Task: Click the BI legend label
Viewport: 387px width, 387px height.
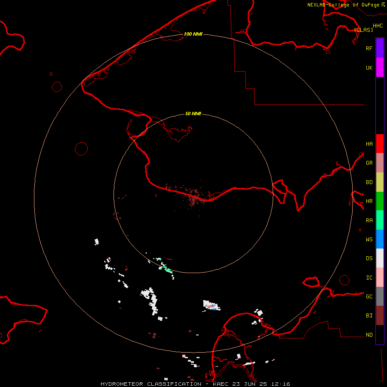Action: click(x=369, y=316)
